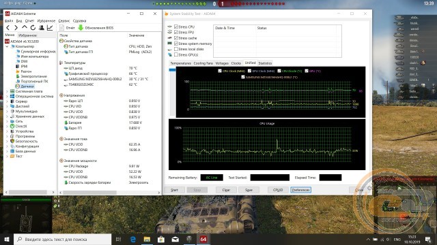Expand the Сеть tree node
Image resolution: width=437 pixels, height=245 pixels.
7,121
